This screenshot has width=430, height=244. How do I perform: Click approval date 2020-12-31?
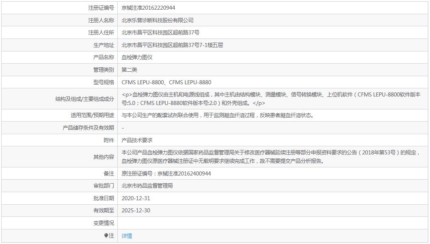coord(136,198)
